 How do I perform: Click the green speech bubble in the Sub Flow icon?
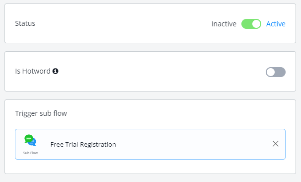coord(29,138)
